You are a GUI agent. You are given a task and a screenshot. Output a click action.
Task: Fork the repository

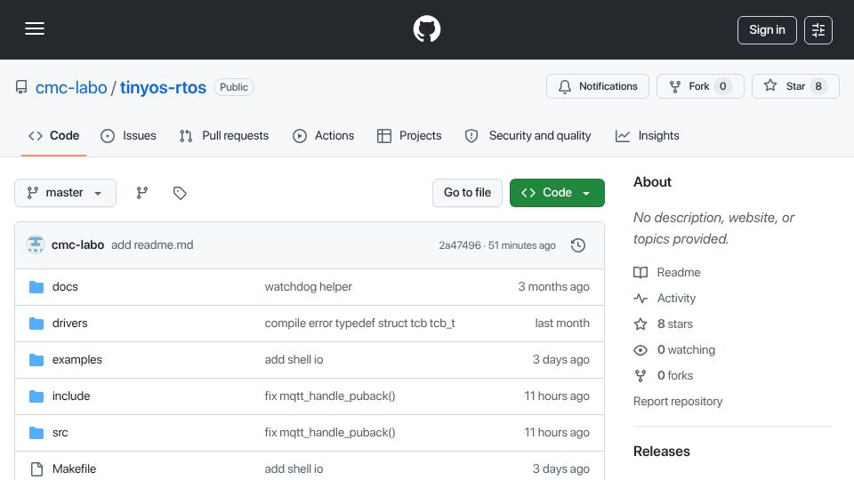(x=700, y=86)
